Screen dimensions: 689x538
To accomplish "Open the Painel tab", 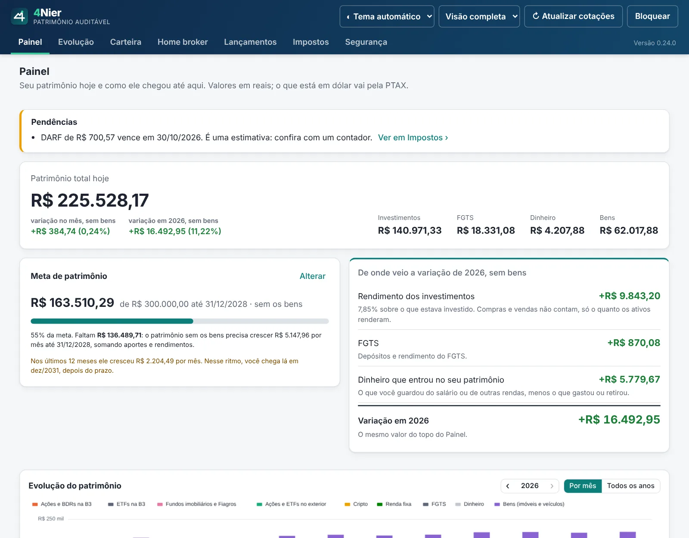I will coord(30,42).
